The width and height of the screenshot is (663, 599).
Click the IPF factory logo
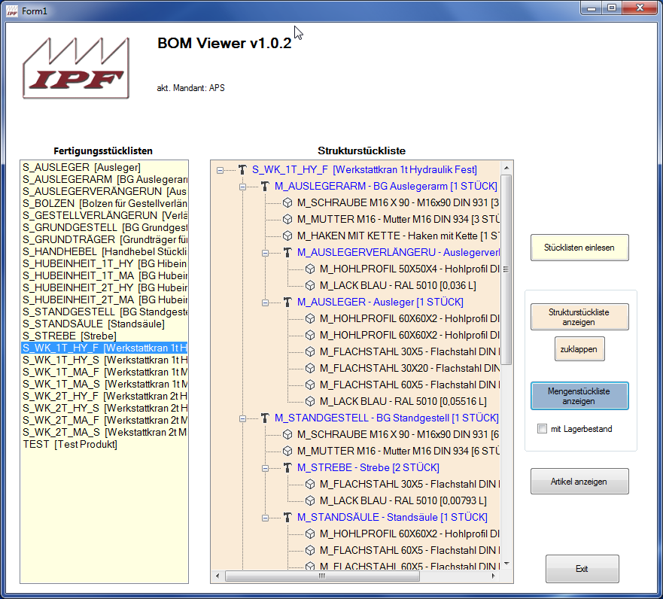pyautogui.click(x=74, y=68)
